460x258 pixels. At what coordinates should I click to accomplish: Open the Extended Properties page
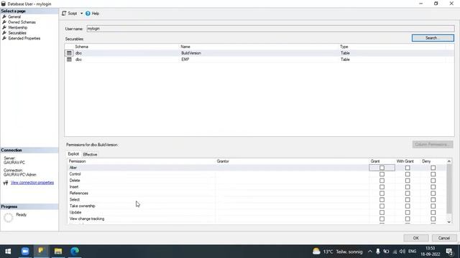[24, 38]
